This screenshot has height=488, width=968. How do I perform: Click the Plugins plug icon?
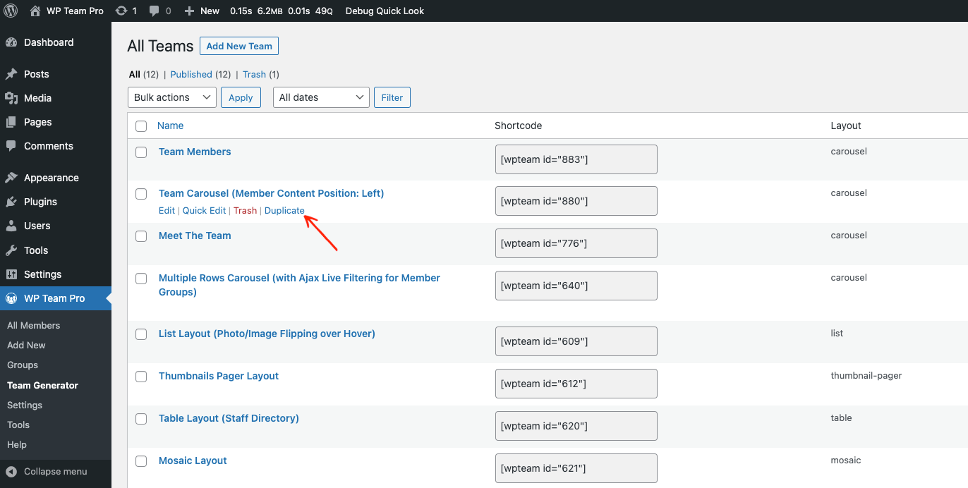[x=13, y=202]
